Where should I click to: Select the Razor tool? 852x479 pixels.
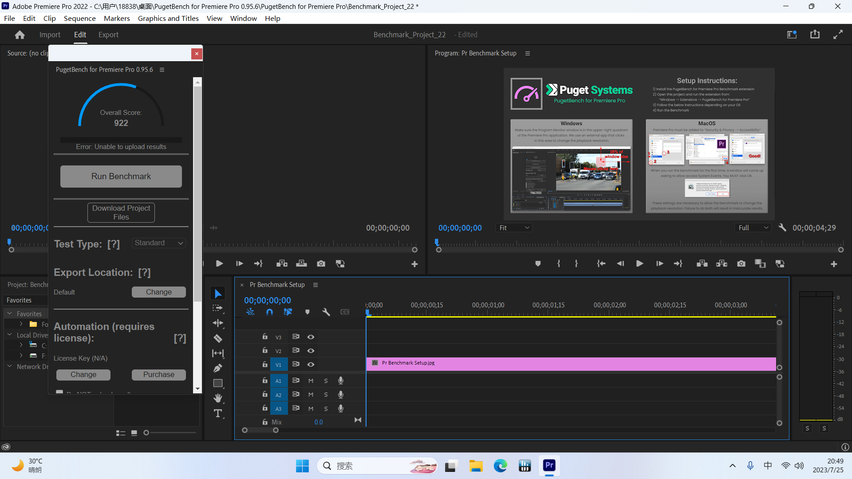[218, 338]
